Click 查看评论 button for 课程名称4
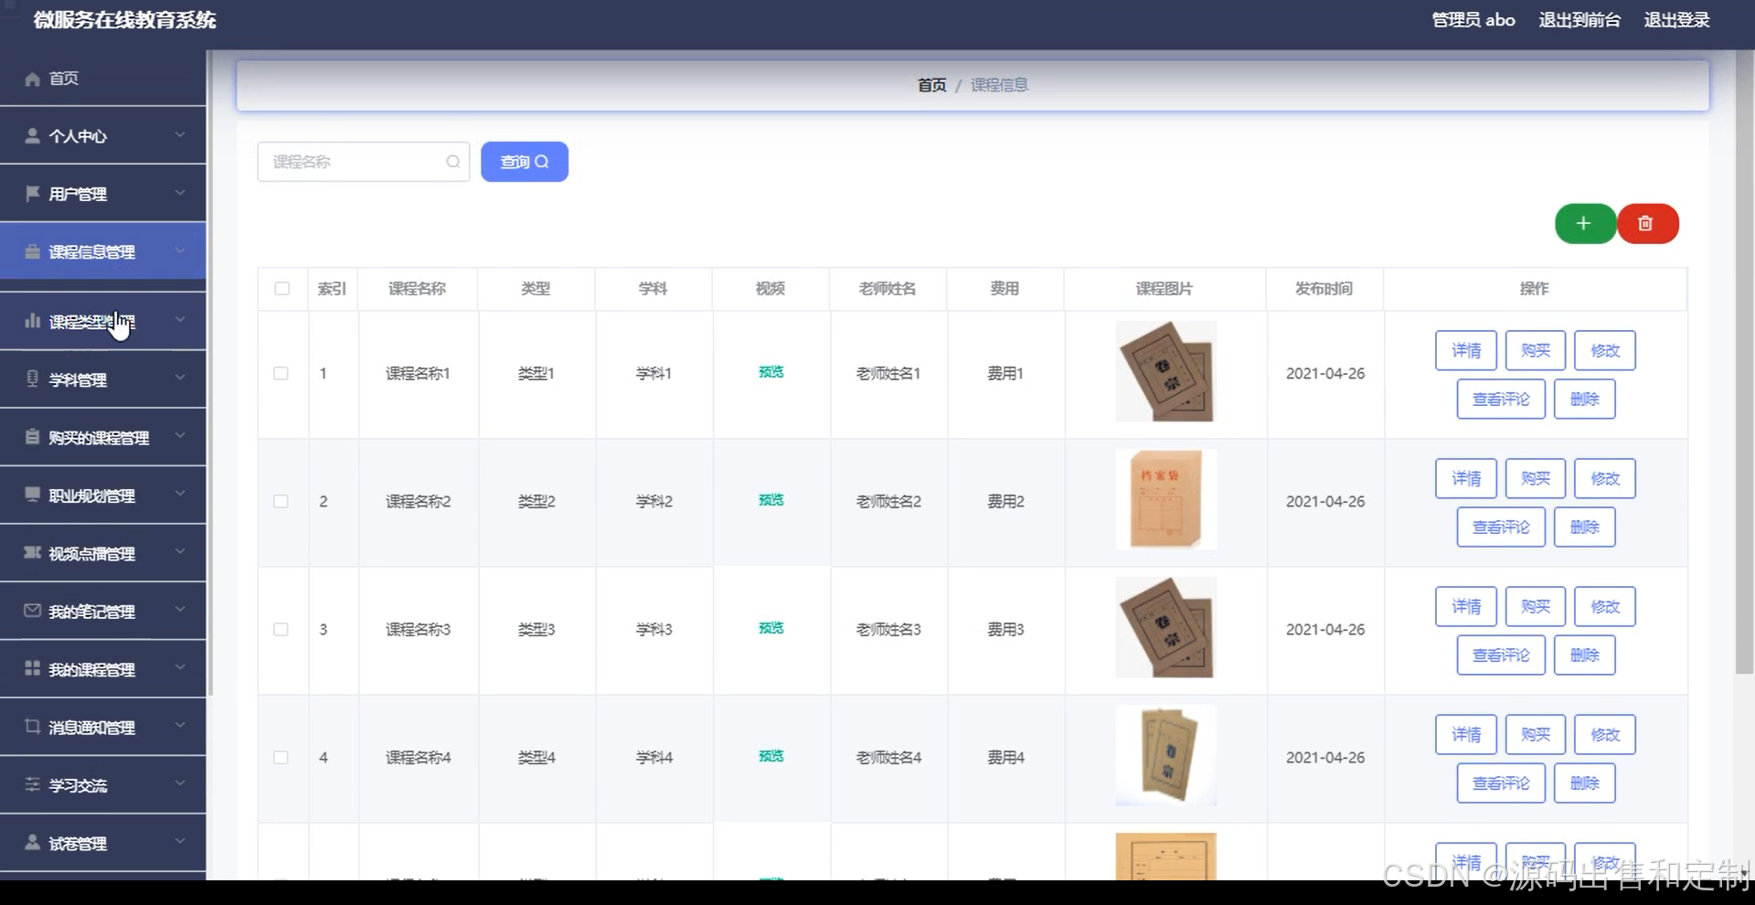Screen dimensions: 1755x905 1501,783
